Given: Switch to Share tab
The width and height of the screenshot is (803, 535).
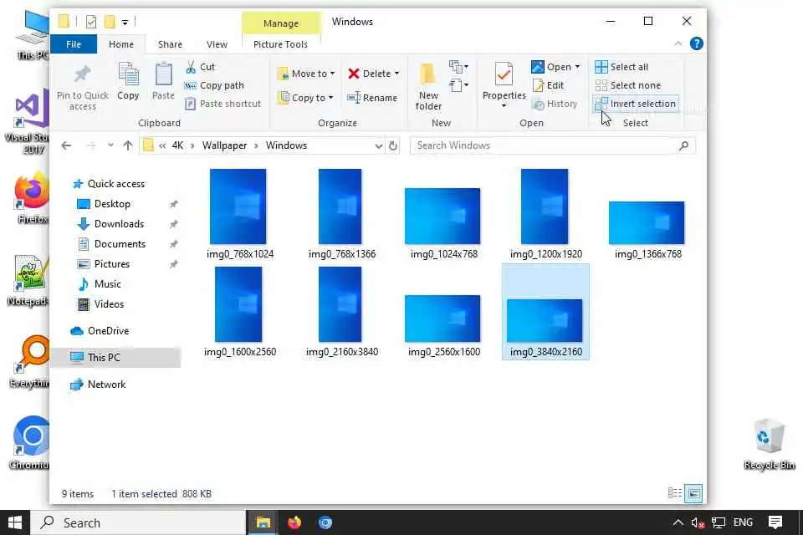Looking at the screenshot, I should point(170,44).
